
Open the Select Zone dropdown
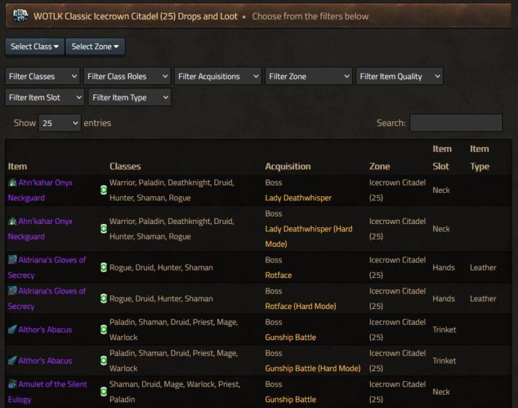coord(95,47)
